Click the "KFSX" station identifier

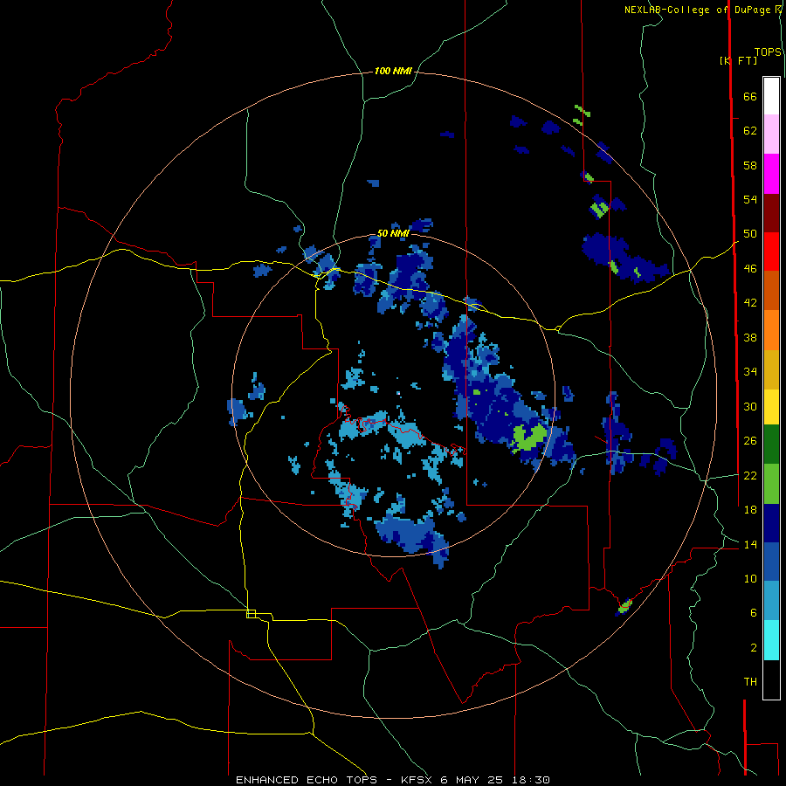click(416, 780)
